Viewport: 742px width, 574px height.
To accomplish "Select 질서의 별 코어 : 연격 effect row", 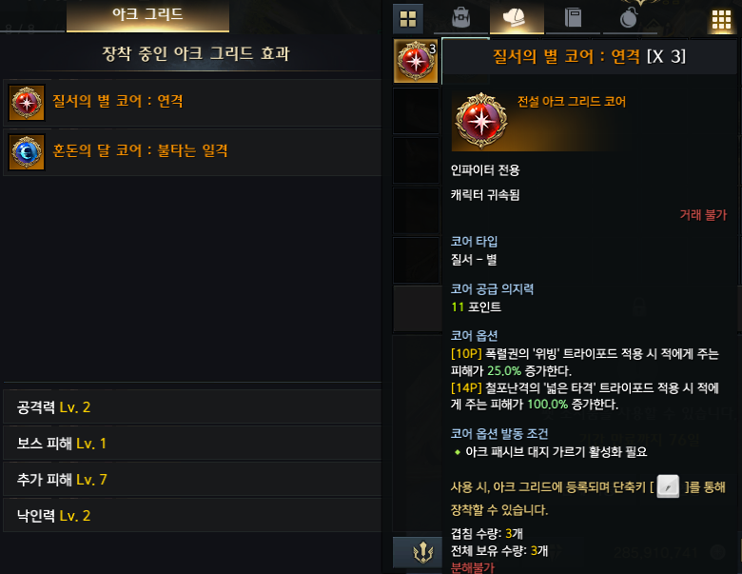I will tap(192, 103).
